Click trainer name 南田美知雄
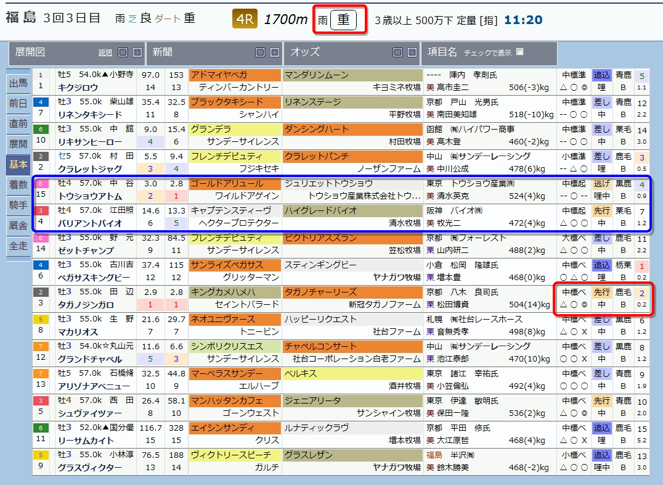 click(x=457, y=114)
